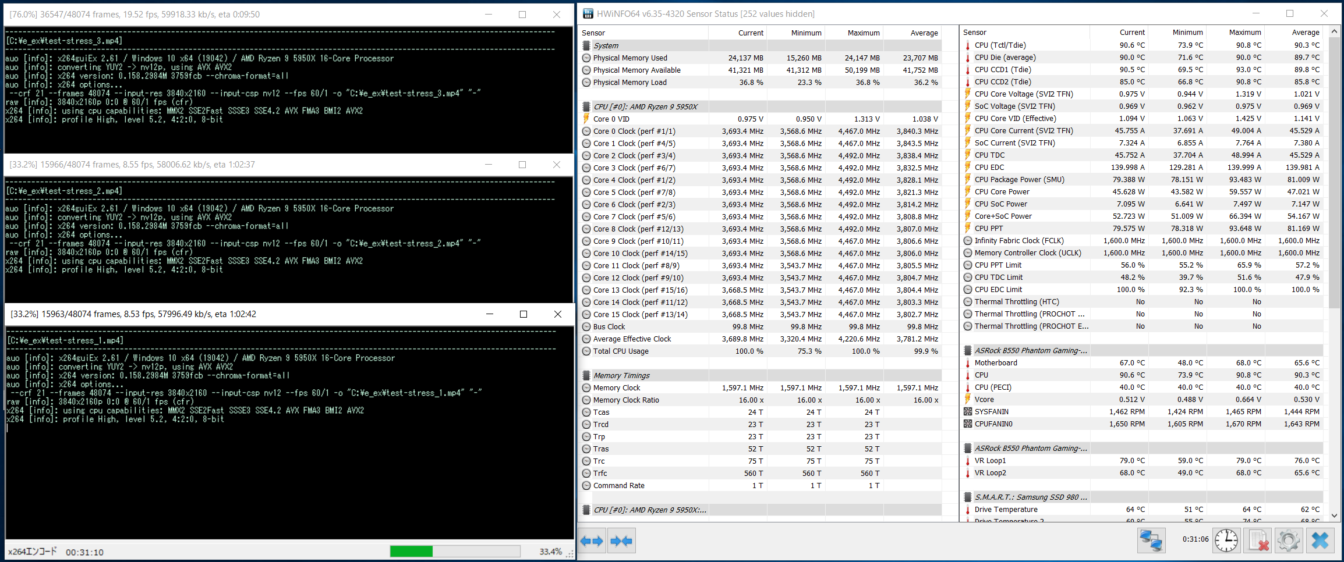Click the blue X close sensors button
This screenshot has width=1344, height=562.
tap(1320, 540)
